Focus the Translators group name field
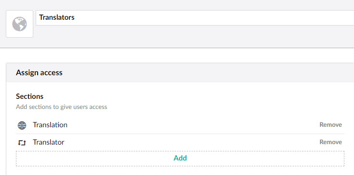 195,18
